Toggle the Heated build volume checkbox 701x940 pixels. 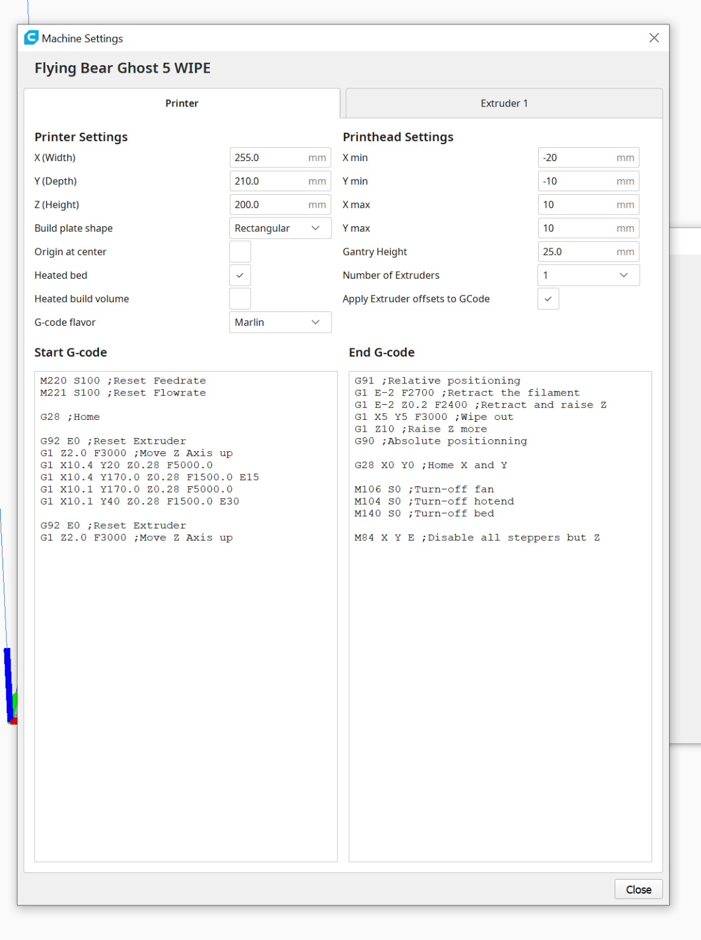pos(240,299)
